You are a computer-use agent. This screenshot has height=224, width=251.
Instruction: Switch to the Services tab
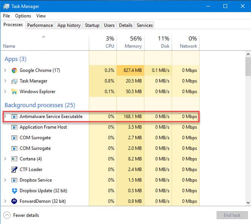click(145, 25)
